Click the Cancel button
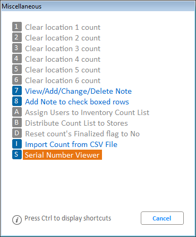Screen dimensions: 196x237 [162, 218]
